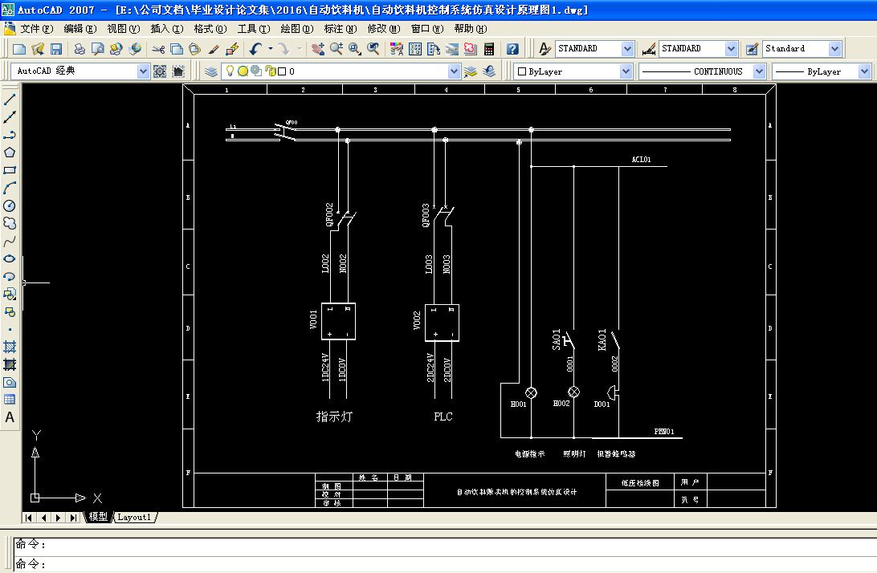Image resolution: width=877 pixels, height=573 pixels.
Task: Open the ByLayer lineweight dropdown
Action: (864, 71)
